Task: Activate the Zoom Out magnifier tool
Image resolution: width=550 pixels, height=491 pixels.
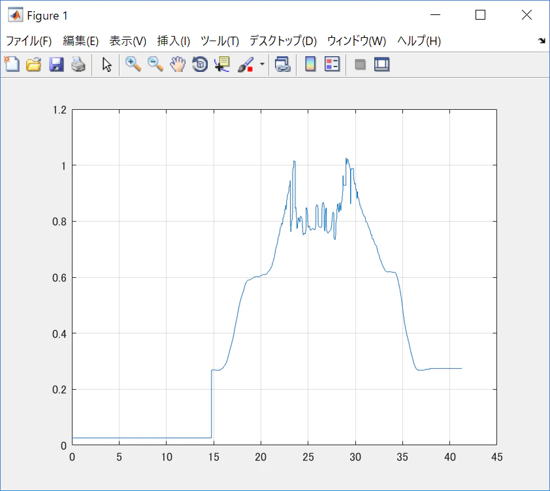Action: 155,64
